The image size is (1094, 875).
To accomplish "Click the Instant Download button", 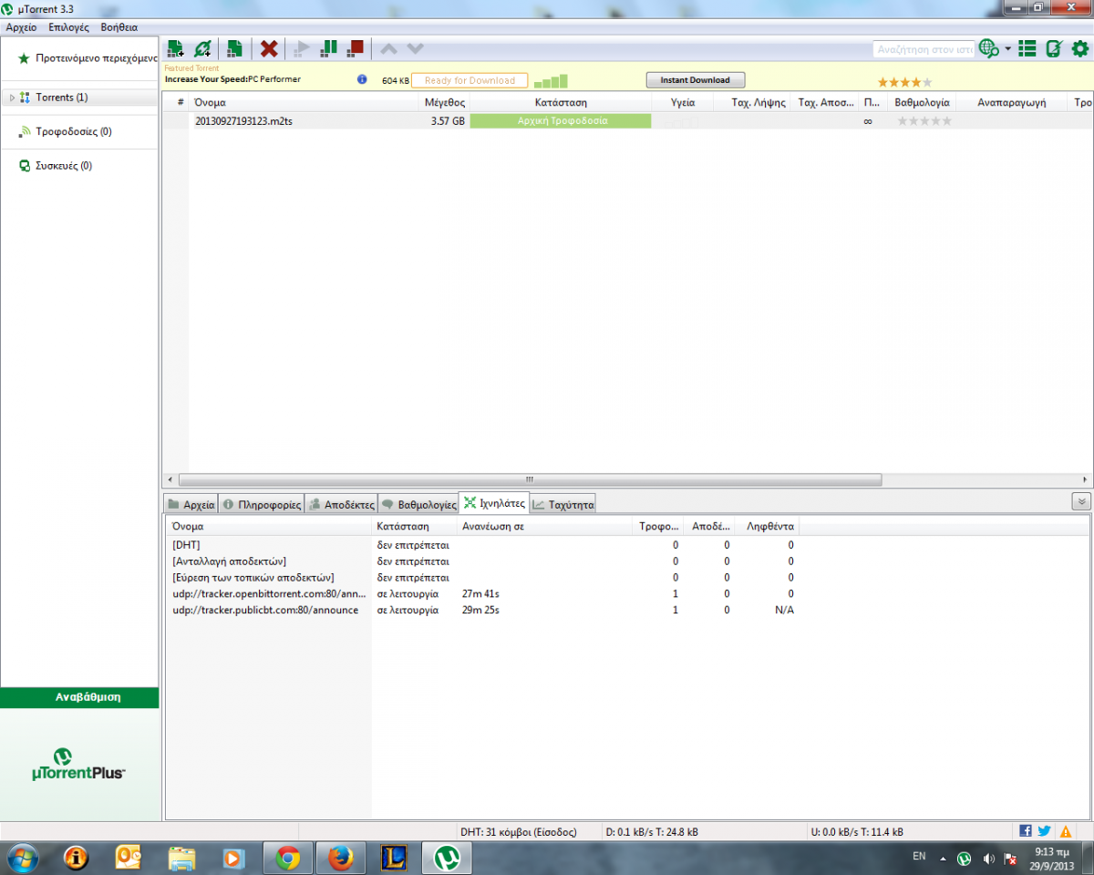I will click(x=696, y=80).
